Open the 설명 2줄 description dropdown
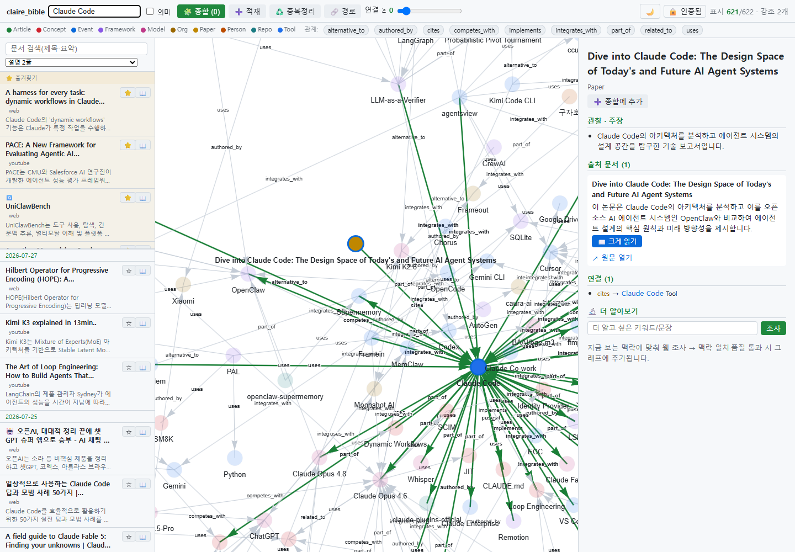795x552 pixels. (71, 62)
